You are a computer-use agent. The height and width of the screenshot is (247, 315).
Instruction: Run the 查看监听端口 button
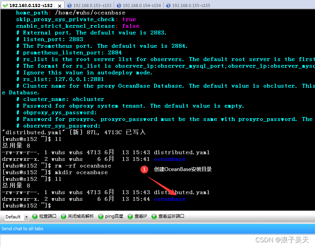[x=168, y=216]
